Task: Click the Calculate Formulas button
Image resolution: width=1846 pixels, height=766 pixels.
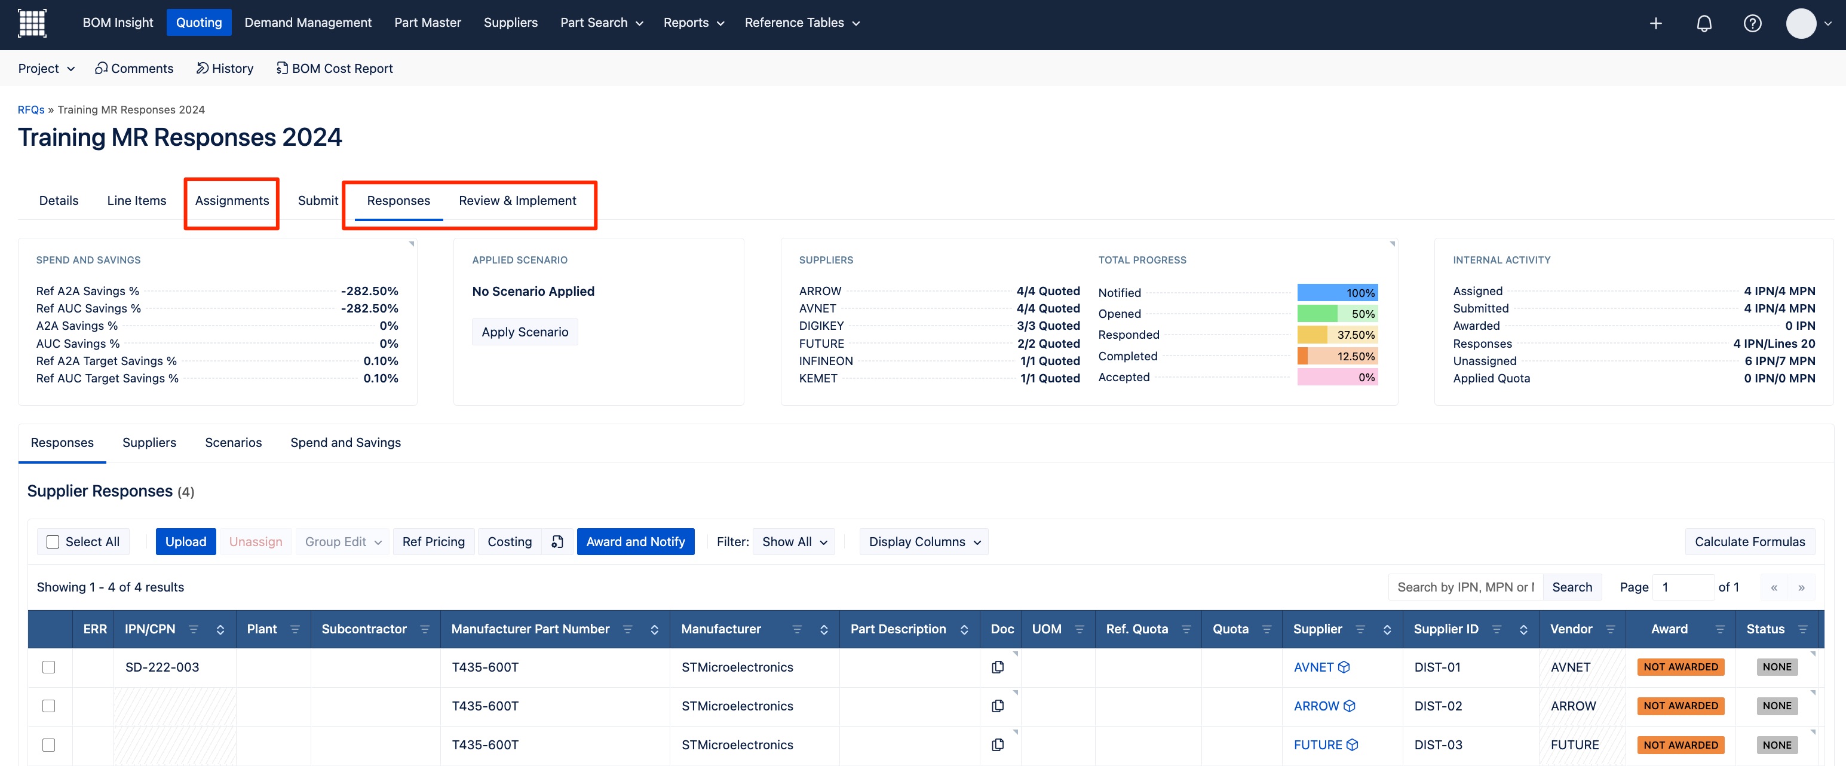Action: tap(1749, 542)
